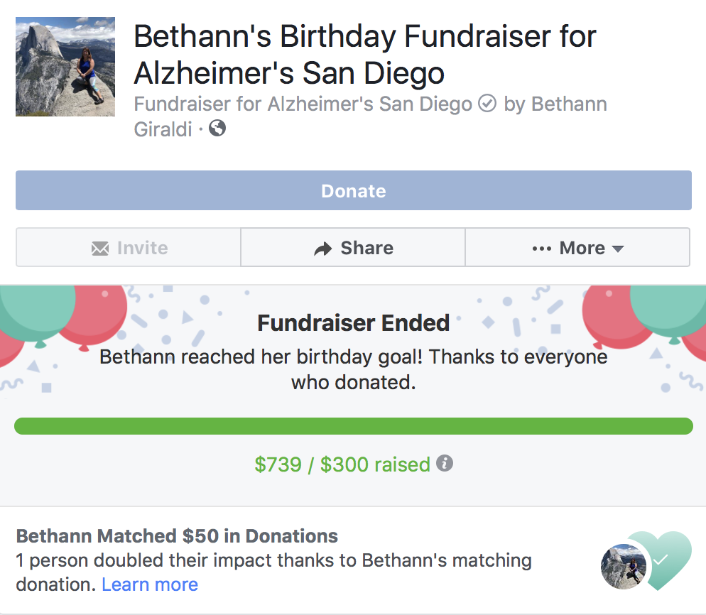Click the share arrow icon

pos(323,249)
